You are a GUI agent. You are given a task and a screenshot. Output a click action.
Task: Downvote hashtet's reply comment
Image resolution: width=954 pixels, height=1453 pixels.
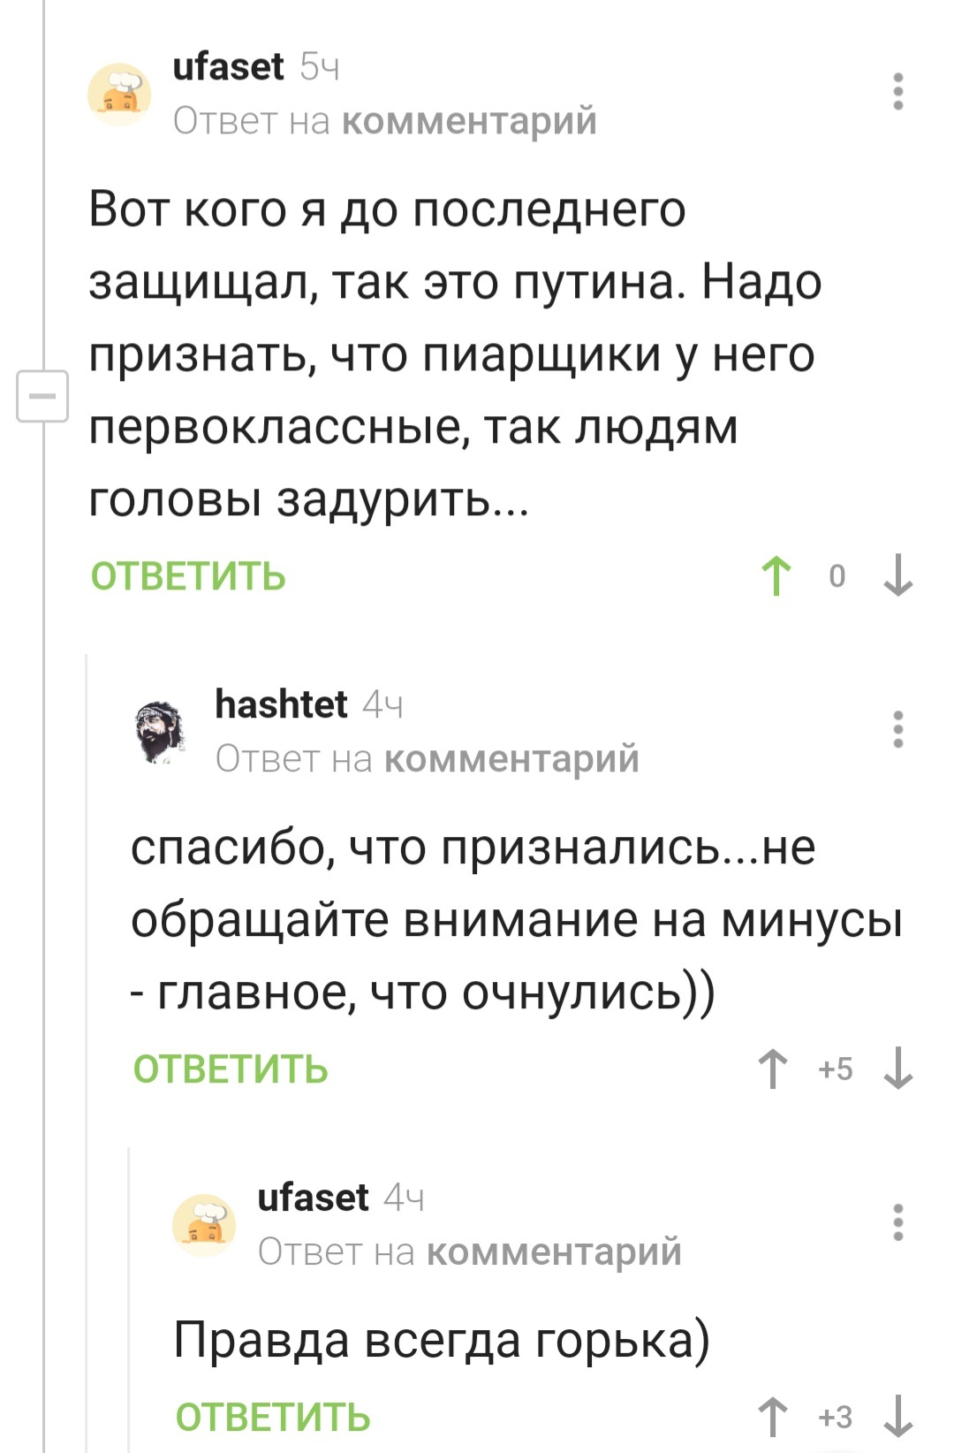pos(898,1069)
